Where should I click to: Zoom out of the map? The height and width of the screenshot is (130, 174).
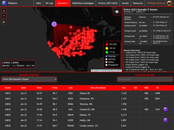pyautogui.click(x=4, y=16)
